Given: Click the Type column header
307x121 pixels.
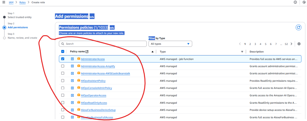Looking at the screenshot, I should click(x=163, y=52).
